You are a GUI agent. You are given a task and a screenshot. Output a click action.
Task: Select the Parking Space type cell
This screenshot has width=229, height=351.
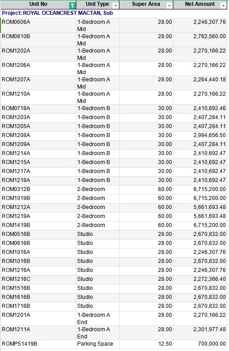[x=97, y=344]
